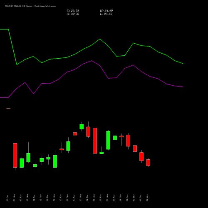
Task: Select the tall green candle for 26 Nov
Action: click(x=108, y=140)
